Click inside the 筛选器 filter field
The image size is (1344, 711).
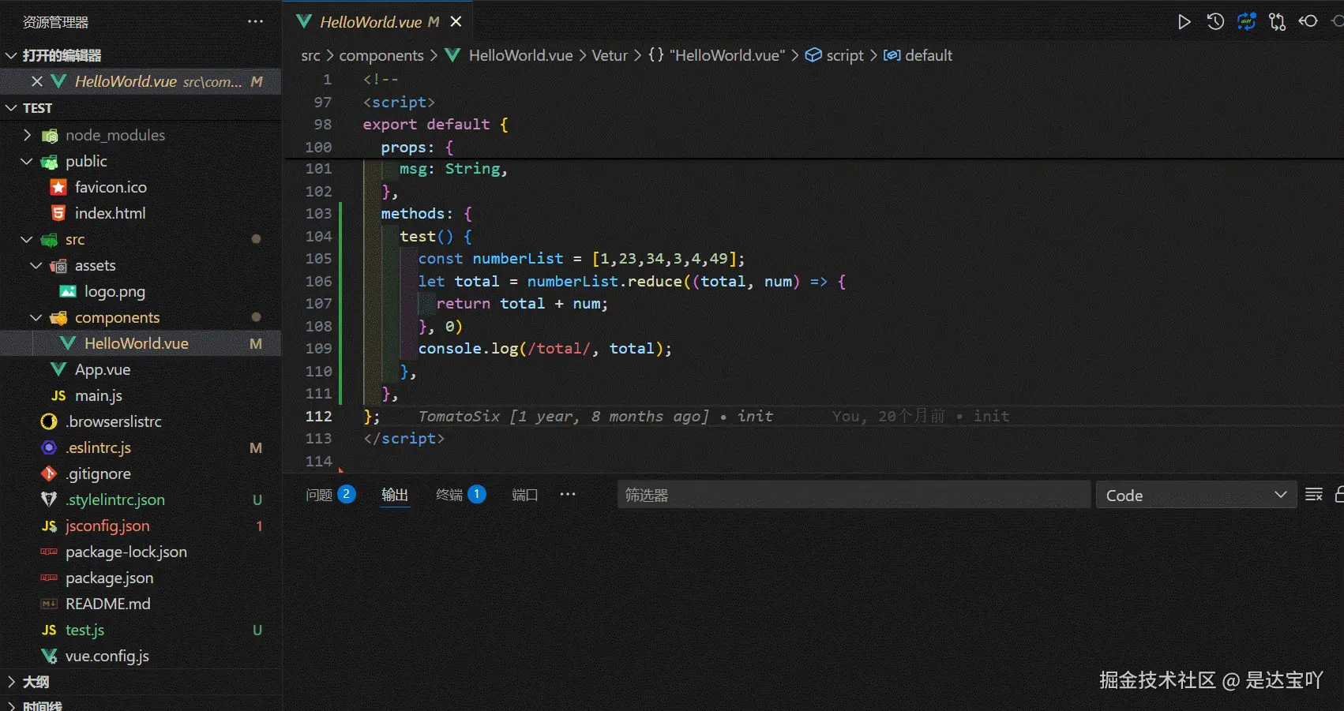[853, 495]
